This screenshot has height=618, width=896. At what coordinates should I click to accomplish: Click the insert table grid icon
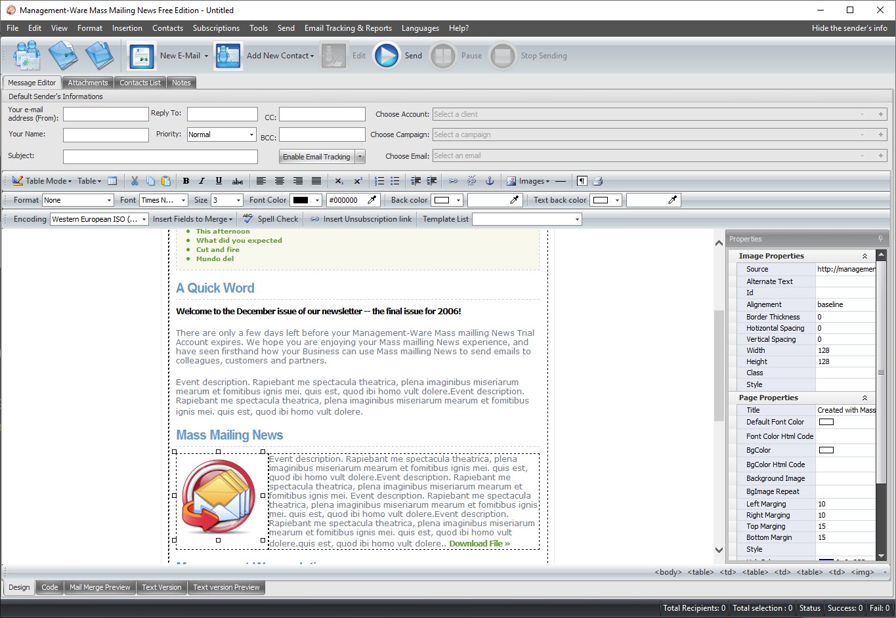112,181
